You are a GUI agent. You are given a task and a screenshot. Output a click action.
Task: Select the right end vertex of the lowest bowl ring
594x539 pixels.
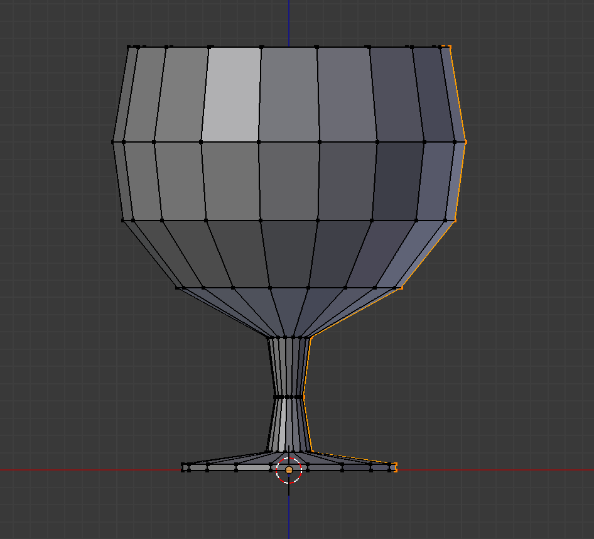(x=400, y=288)
